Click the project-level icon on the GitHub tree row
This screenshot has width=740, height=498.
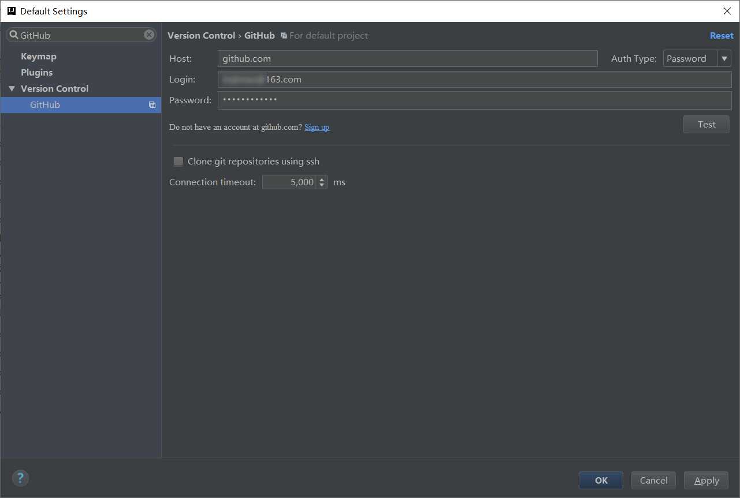click(x=152, y=105)
